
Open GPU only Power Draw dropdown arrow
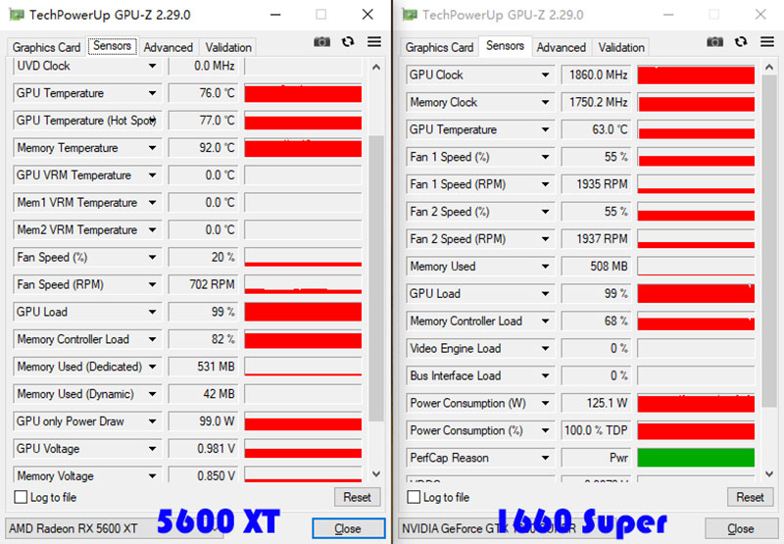tap(153, 421)
